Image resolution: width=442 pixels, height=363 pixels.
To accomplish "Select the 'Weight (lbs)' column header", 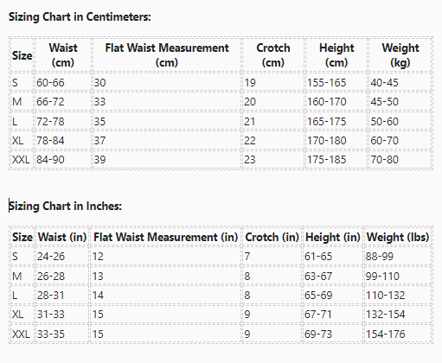I will click(398, 237).
